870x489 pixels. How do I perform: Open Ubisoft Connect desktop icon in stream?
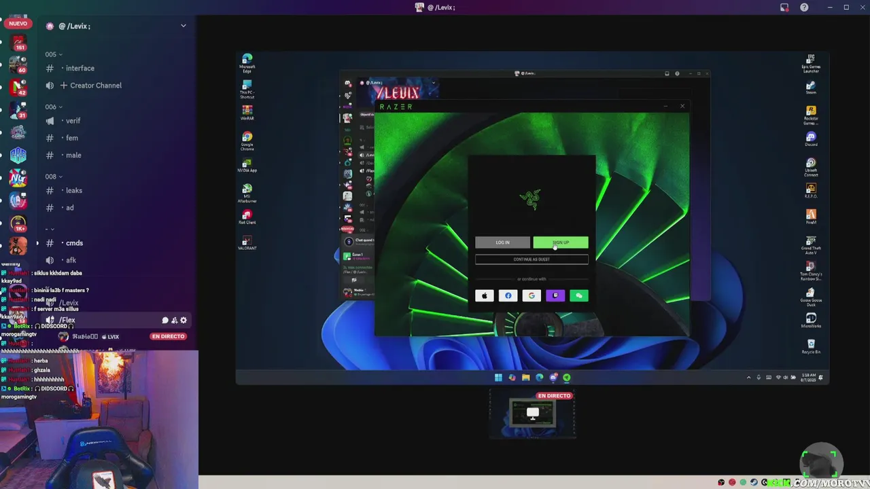(x=810, y=167)
